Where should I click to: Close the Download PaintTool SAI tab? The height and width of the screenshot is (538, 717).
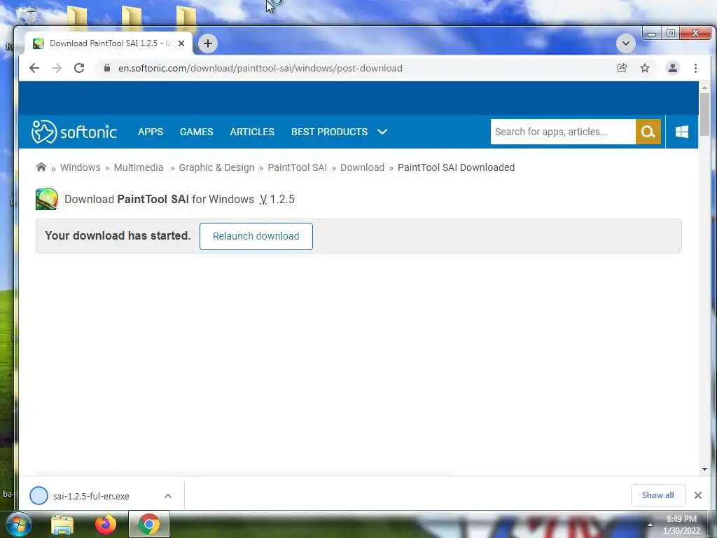coord(181,43)
